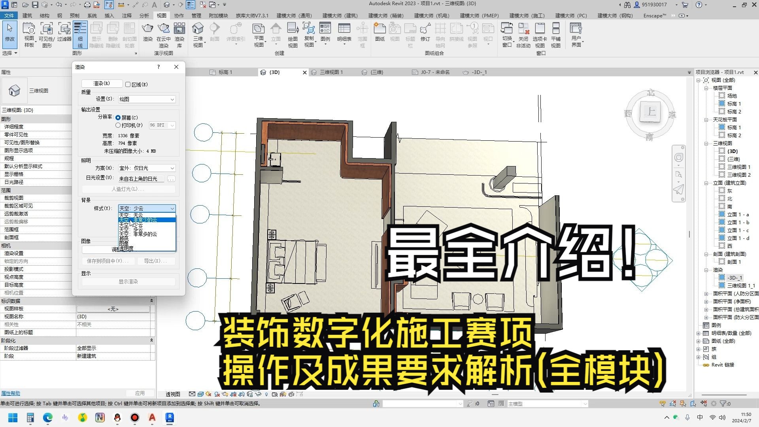Click the 渲染 teapot render icon
Image resolution: width=759 pixels, height=427 pixels.
(x=147, y=32)
